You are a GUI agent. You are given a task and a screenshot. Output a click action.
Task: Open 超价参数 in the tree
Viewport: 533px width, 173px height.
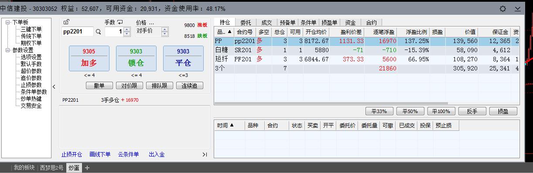pyautogui.click(x=31, y=71)
